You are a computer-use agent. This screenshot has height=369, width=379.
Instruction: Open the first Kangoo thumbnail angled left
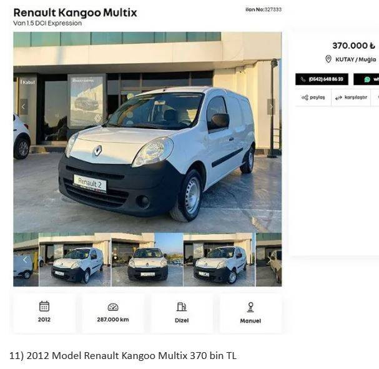pyautogui.click(x=75, y=260)
